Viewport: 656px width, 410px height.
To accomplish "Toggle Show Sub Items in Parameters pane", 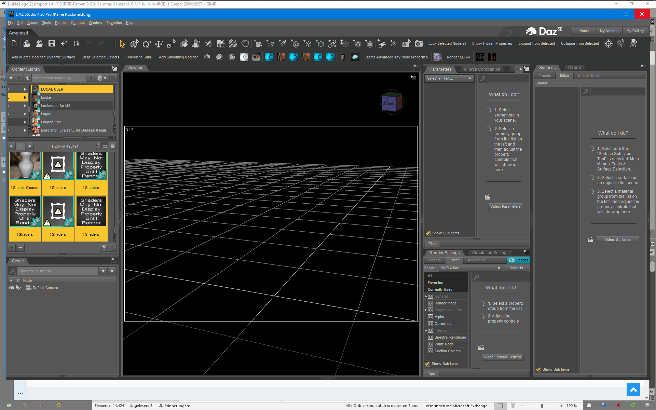I will [x=428, y=233].
